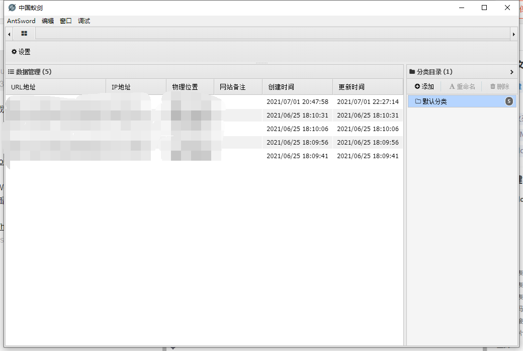Sort by 创建时间 column header
Viewport: 523px width, 351px height.
click(x=298, y=87)
